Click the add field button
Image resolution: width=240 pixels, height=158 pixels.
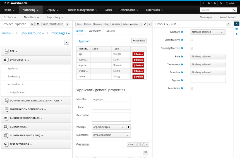139,41
